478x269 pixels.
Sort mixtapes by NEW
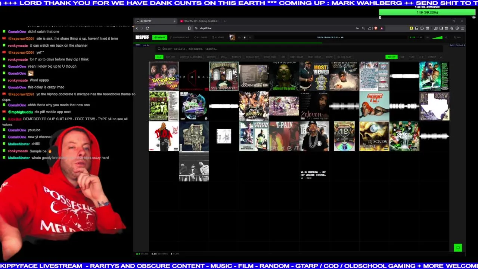403,57
